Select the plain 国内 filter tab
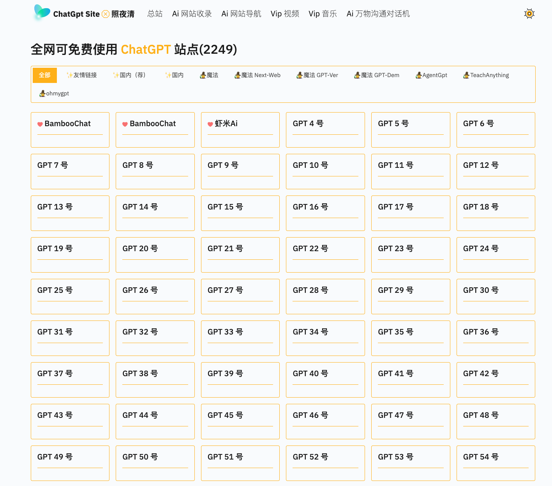Image resolution: width=552 pixels, height=486 pixels. 174,75
